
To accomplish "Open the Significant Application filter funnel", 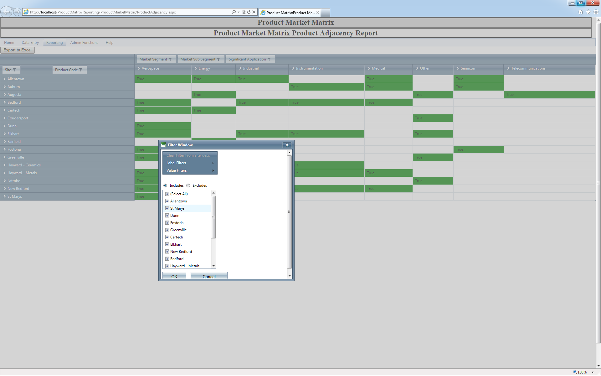I will point(269,59).
